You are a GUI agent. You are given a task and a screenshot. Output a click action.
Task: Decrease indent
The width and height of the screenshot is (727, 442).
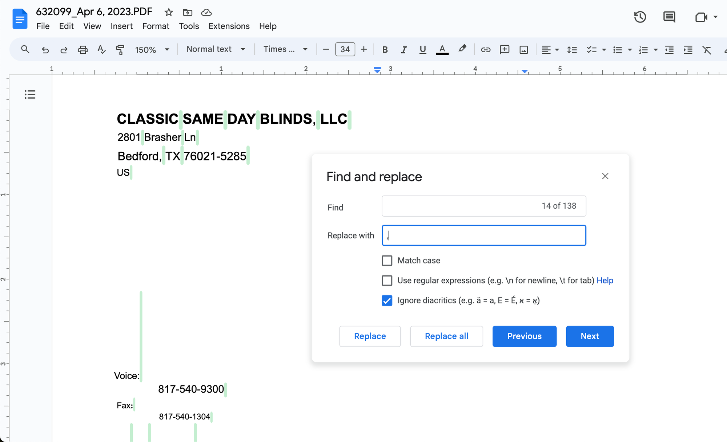(669, 50)
